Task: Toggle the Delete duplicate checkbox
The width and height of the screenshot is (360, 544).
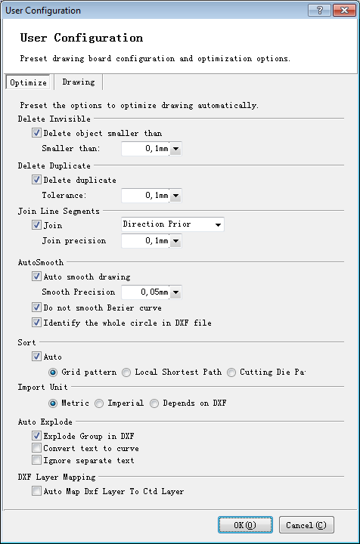Action: pyautogui.click(x=36, y=180)
